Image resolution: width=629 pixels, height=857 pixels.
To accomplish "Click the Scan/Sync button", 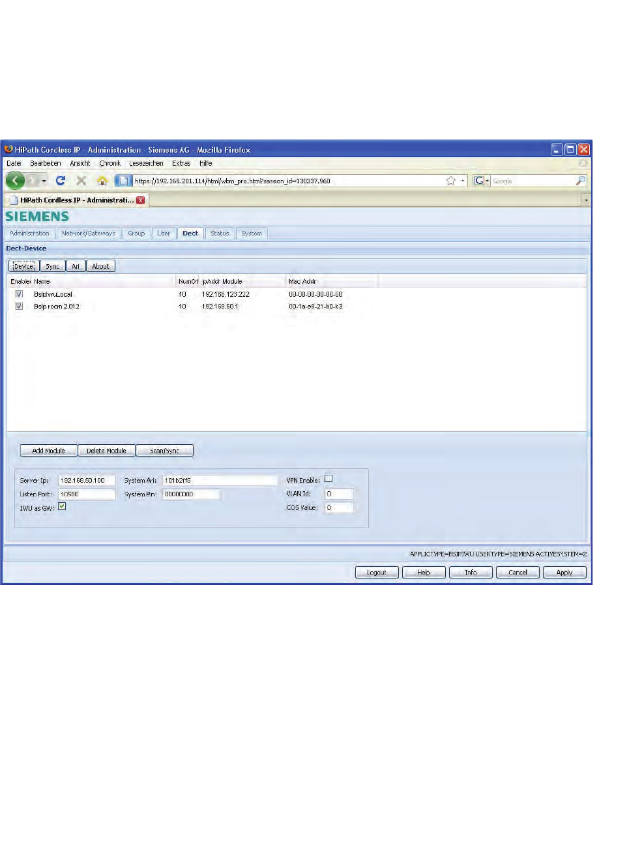I will tap(165, 451).
